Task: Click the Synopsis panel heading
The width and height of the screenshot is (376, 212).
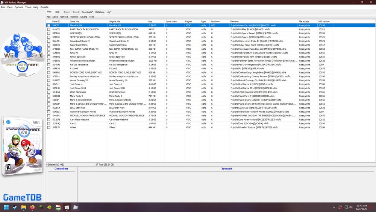Action: [227, 169]
